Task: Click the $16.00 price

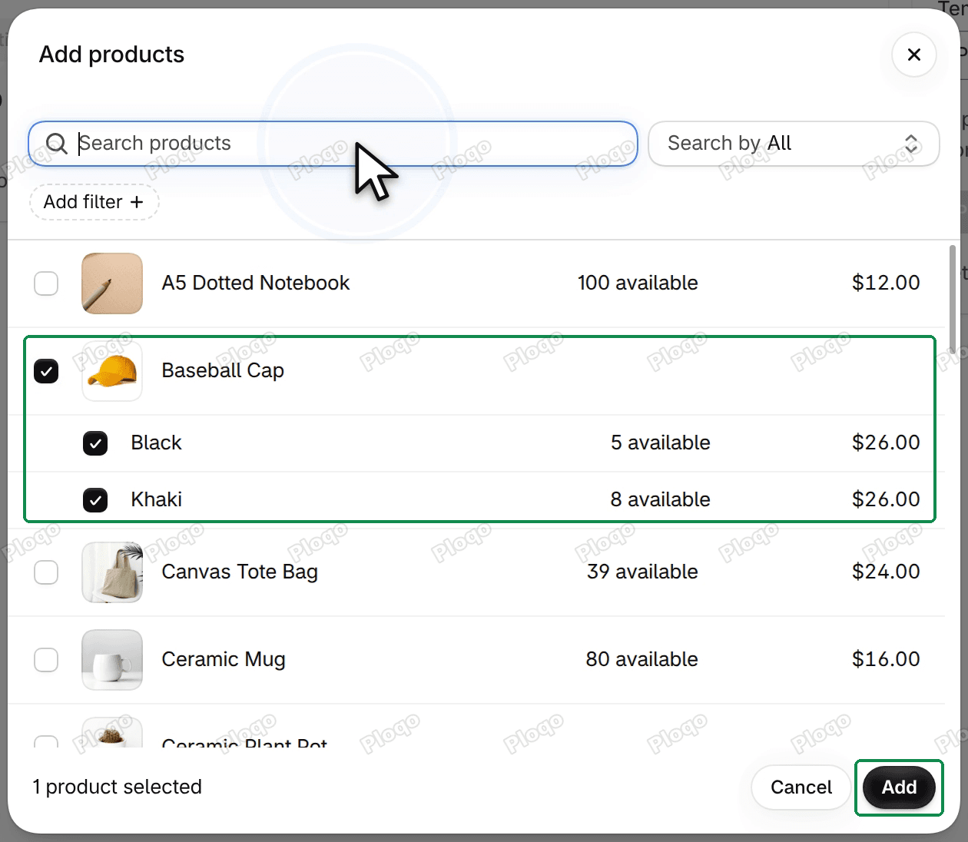Action: (886, 660)
